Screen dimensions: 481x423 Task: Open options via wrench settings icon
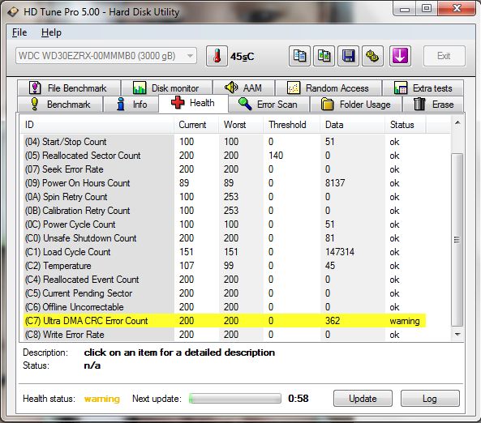pos(372,56)
